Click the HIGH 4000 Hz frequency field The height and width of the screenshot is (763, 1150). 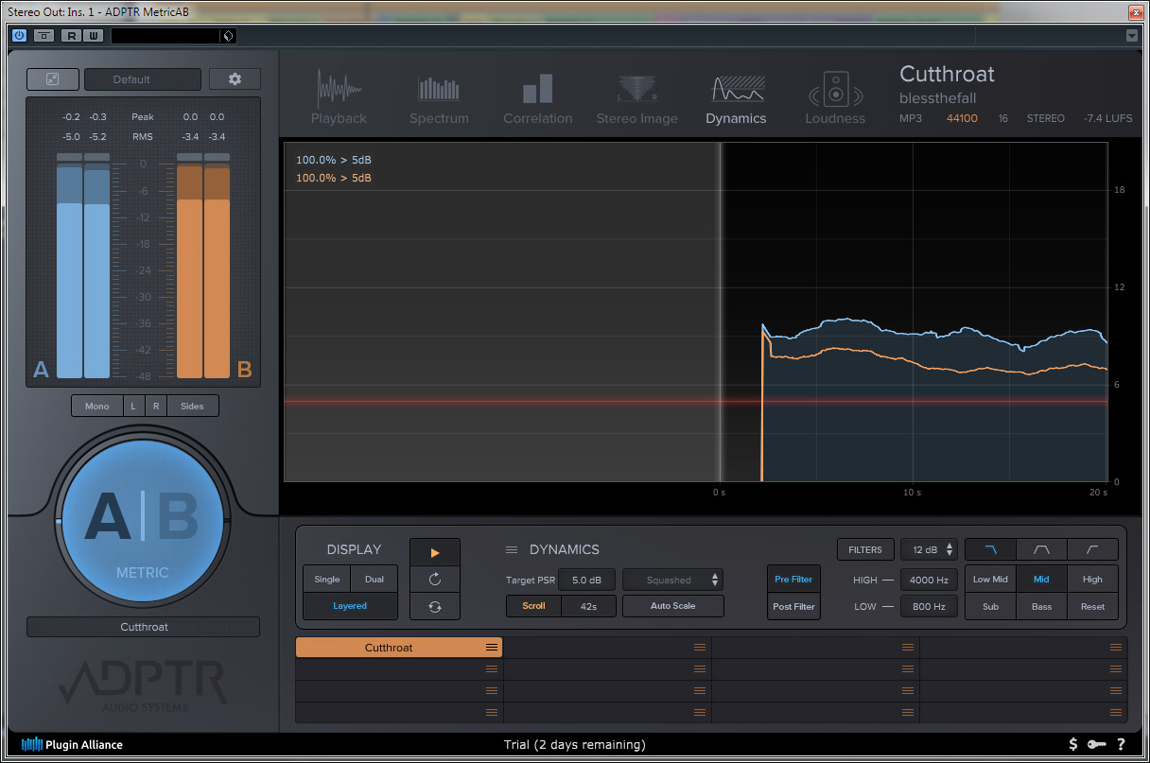[x=929, y=580]
